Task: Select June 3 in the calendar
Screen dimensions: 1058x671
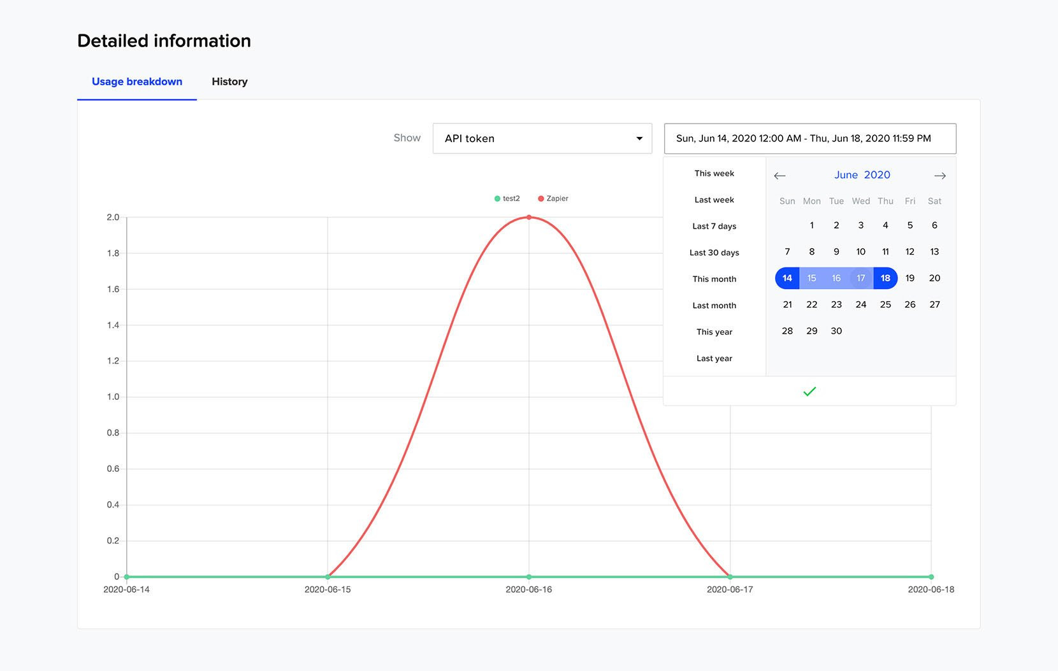Action: click(x=861, y=225)
